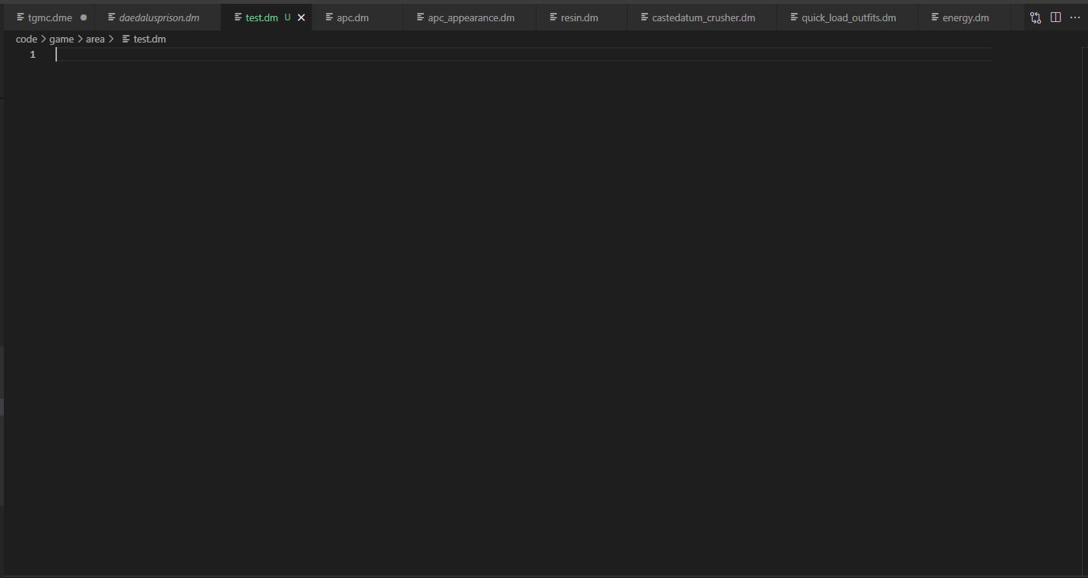Close the test.dm tab
The image size is (1088, 578).
(x=301, y=17)
